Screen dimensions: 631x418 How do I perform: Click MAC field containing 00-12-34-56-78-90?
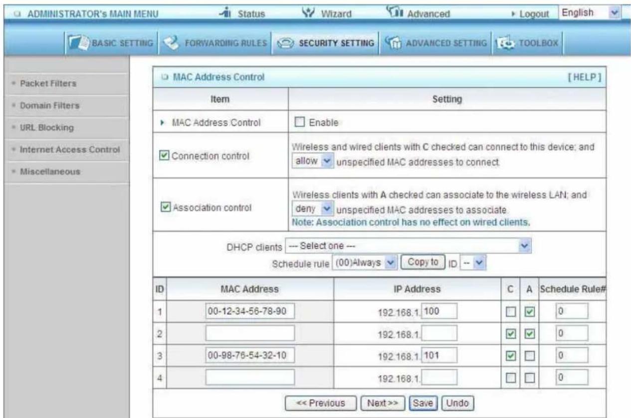click(249, 312)
